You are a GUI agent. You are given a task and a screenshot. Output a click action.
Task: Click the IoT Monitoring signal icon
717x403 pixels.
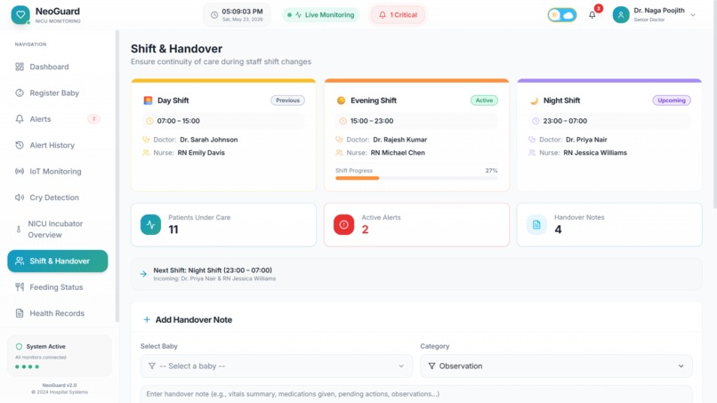coord(20,171)
